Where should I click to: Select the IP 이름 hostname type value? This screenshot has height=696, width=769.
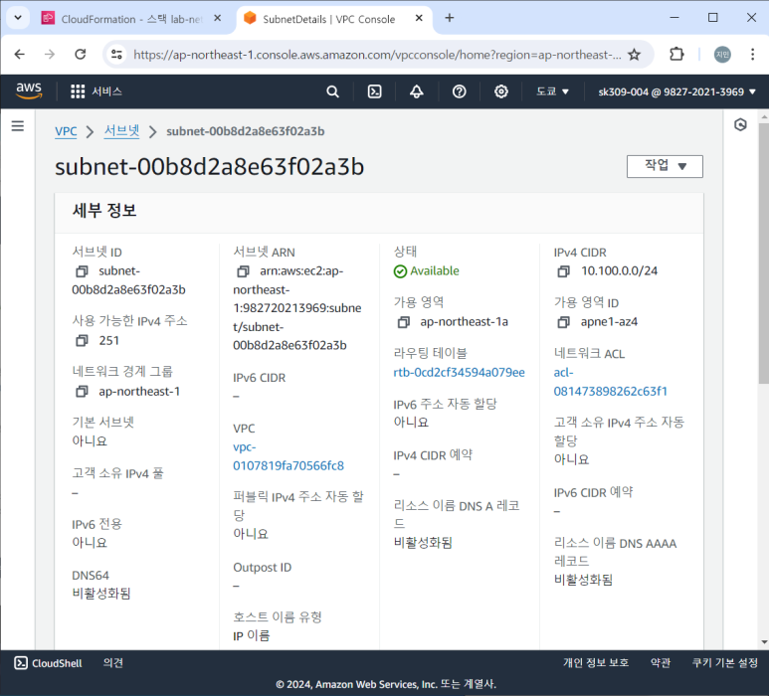[x=251, y=635]
